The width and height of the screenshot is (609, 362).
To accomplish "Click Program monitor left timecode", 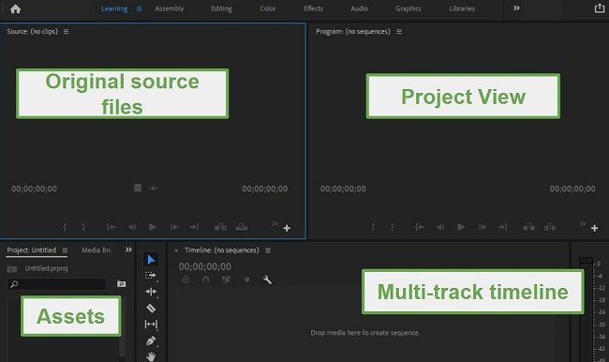I will (343, 189).
